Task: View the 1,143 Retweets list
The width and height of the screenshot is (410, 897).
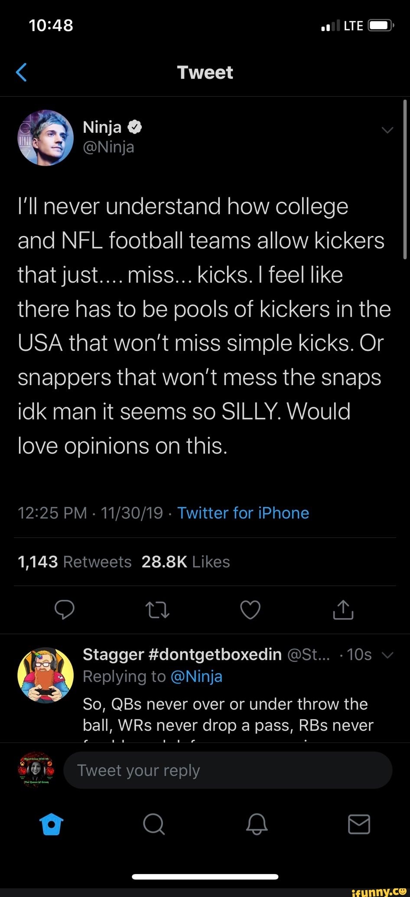Action: [75, 562]
